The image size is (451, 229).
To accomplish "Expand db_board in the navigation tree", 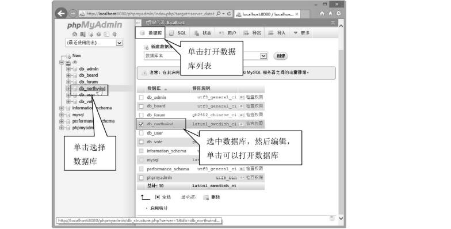I will (x=68, y=75).
